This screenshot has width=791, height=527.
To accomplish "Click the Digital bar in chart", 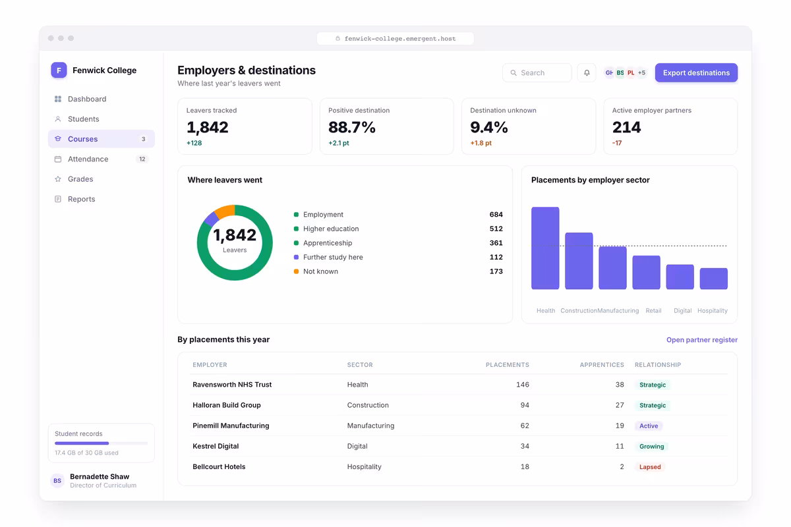I will [680, 277].
